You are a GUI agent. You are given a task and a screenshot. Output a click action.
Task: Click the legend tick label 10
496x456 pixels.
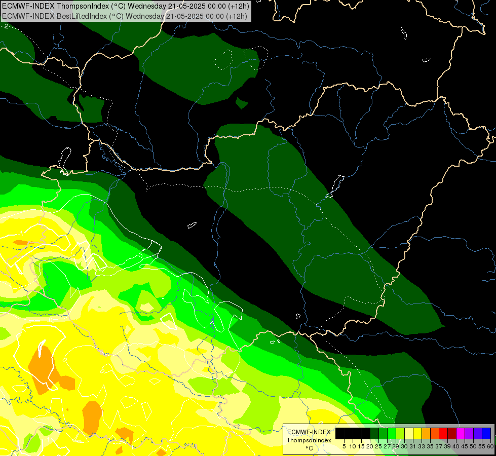click(x=353, y=446)
